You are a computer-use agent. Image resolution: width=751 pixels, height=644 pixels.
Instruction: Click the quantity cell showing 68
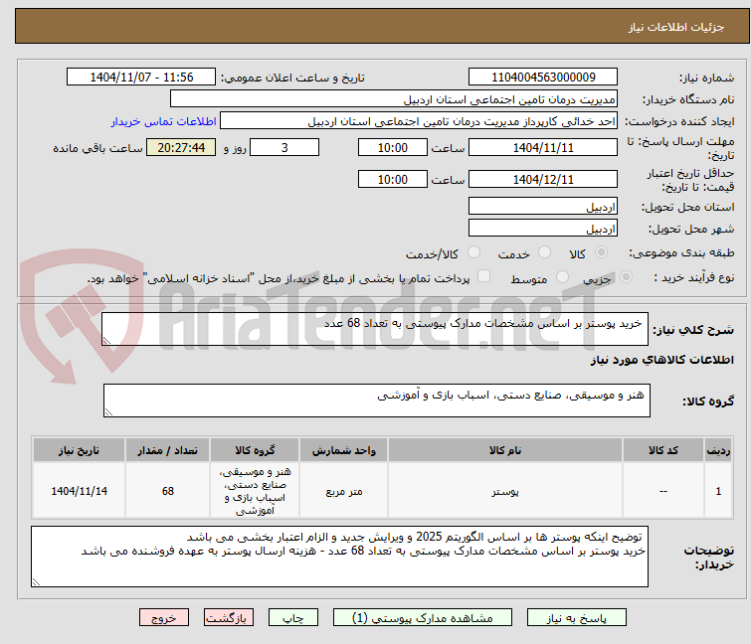tap(168, 491)
